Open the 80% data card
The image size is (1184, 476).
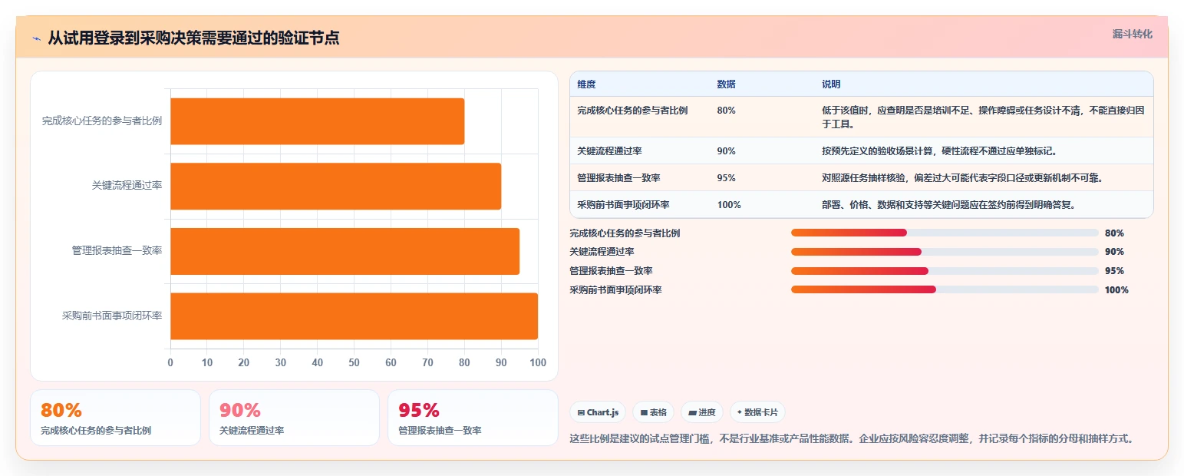tap(115, 418)
